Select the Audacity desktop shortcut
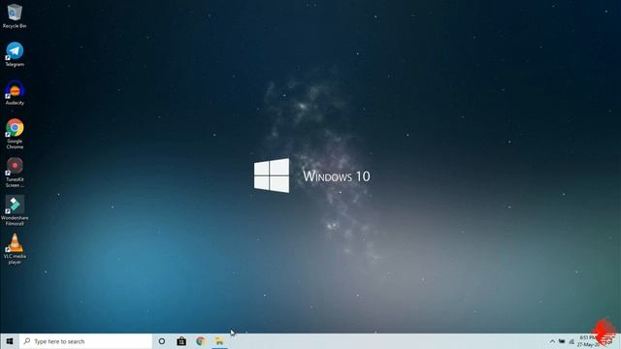 click(x=15, y=93)
